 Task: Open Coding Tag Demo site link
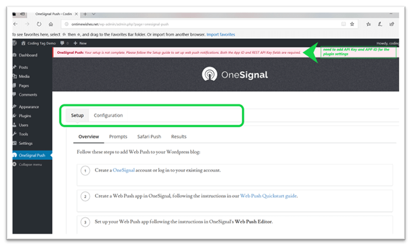(x=38, y=43)
